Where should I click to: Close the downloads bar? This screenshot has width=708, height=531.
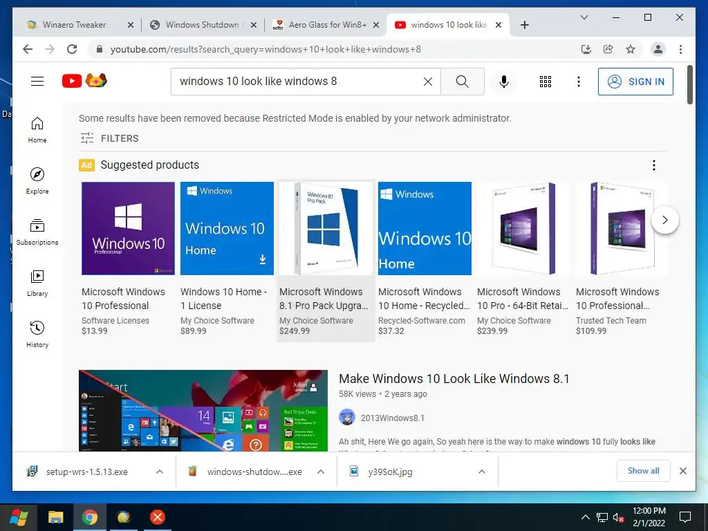[683, 471]
